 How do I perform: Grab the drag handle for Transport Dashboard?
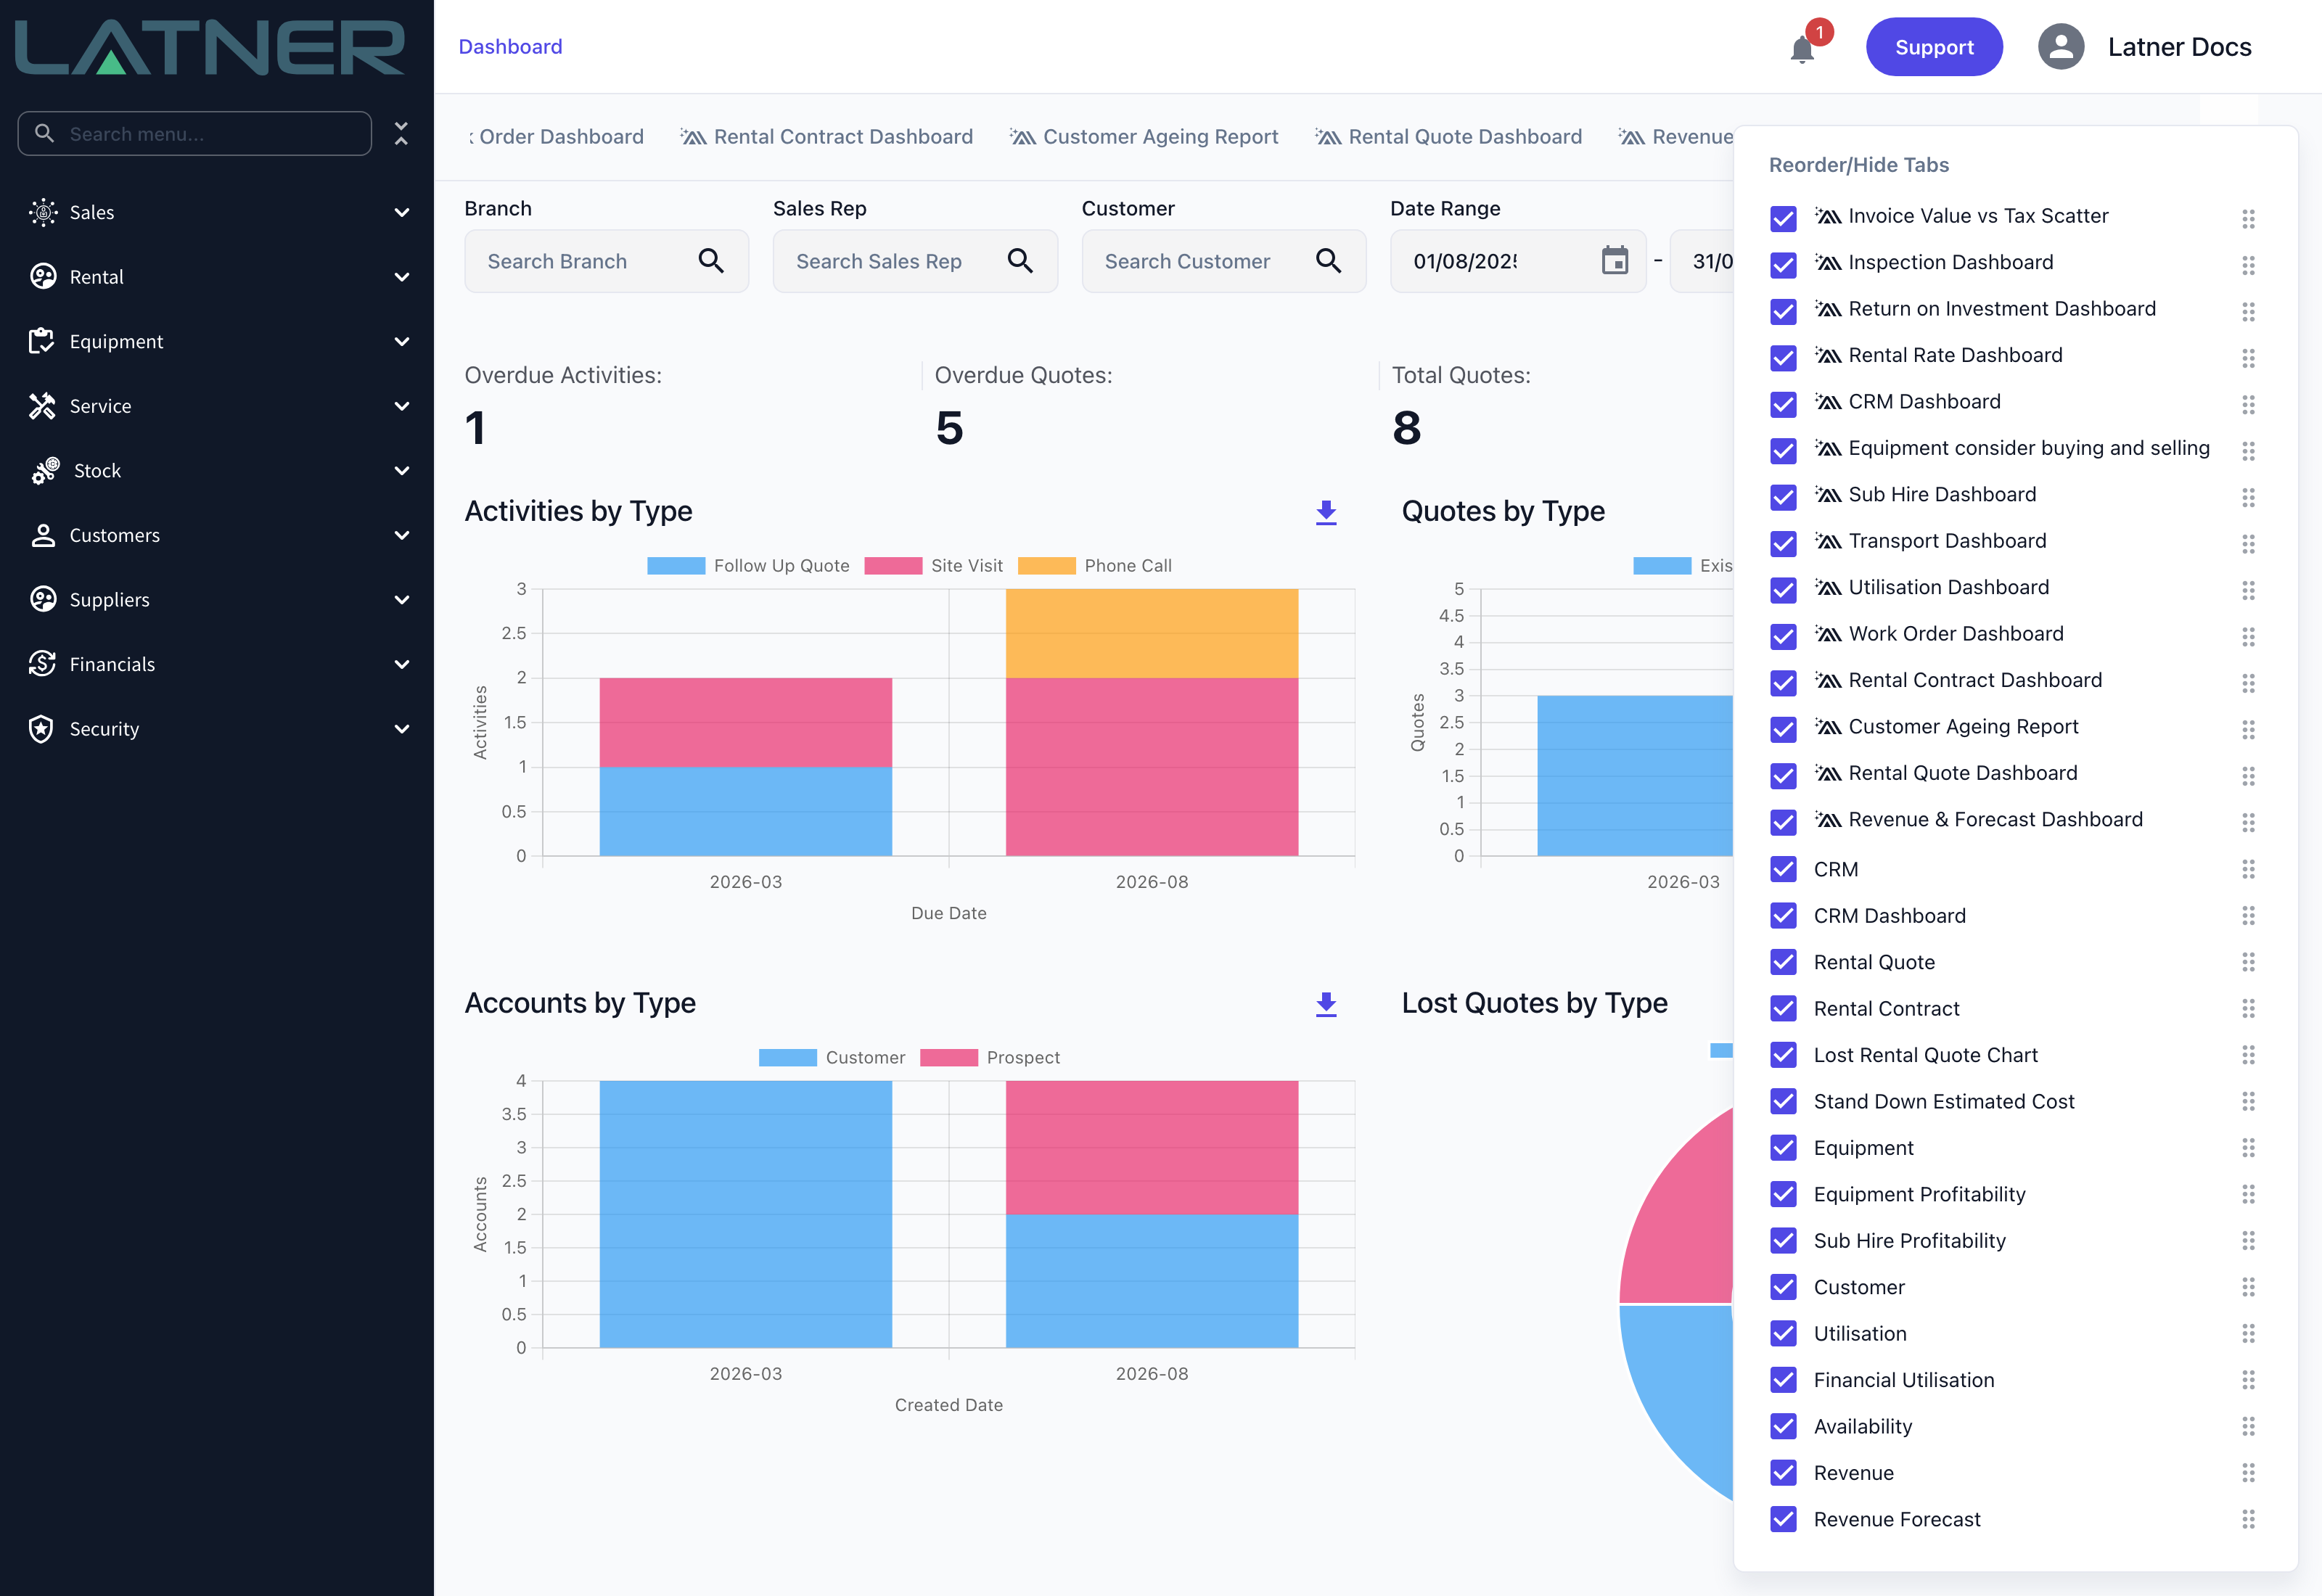click(2248, 543)
